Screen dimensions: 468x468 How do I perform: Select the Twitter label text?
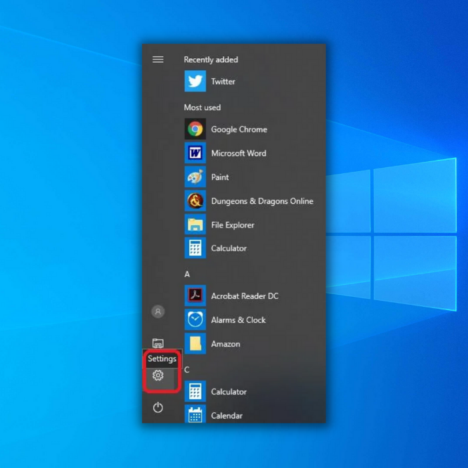(x=223, y=82)
